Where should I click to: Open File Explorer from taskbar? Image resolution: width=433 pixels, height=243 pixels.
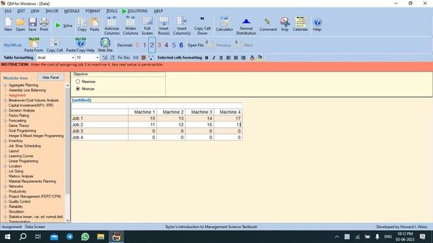101,237
